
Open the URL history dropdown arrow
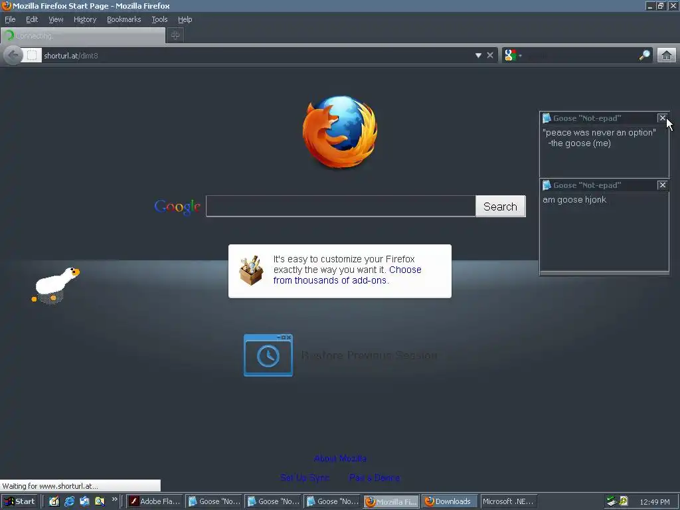(478, 56)
